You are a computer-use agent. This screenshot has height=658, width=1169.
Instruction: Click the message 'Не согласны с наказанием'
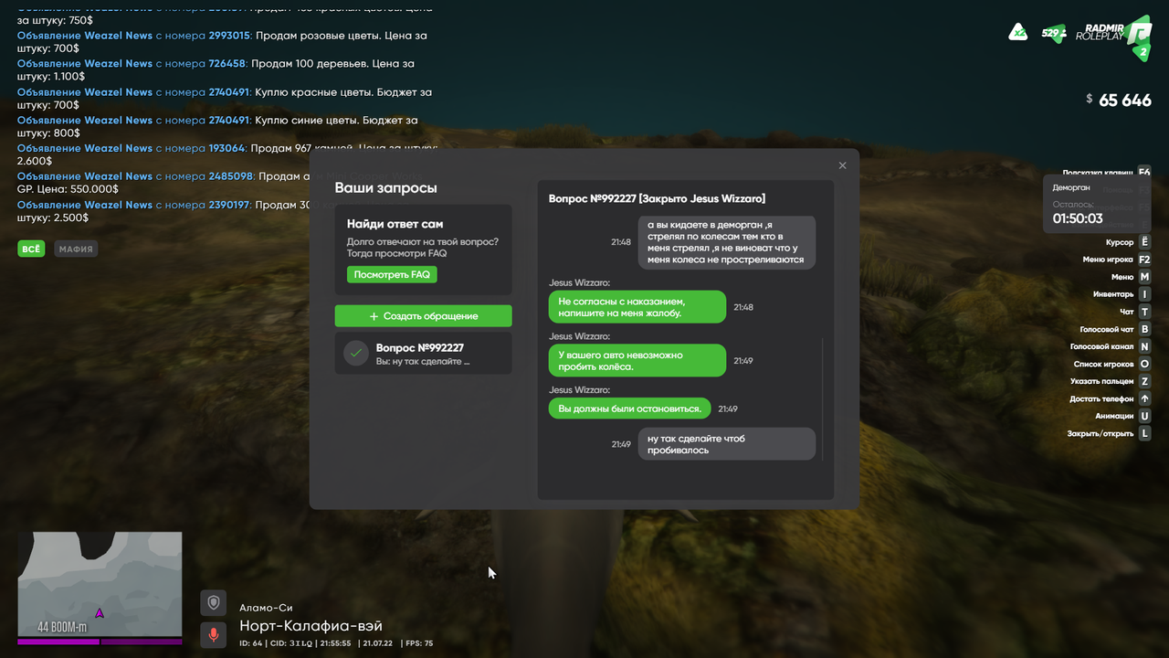click(x=637, y=307)
